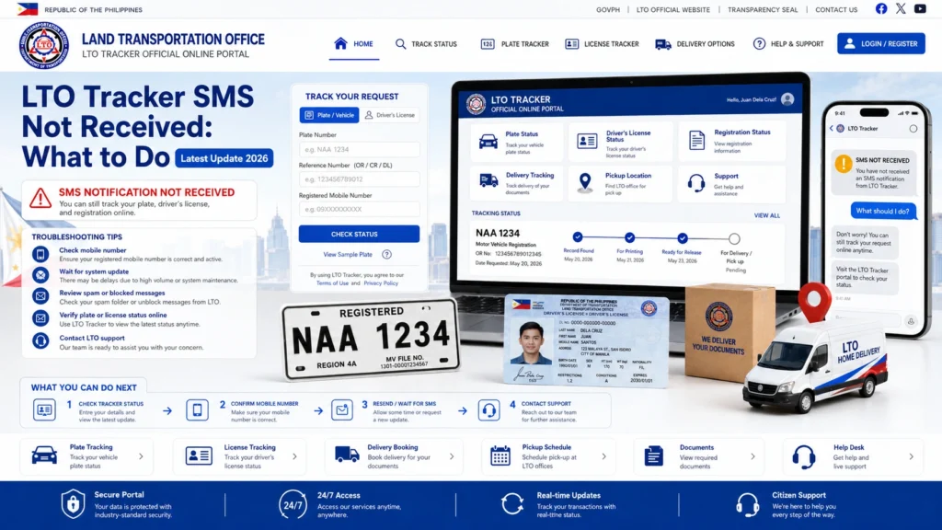Click the Check Status button
Viewport: 942px width, 530px height.
pos(360,234)
